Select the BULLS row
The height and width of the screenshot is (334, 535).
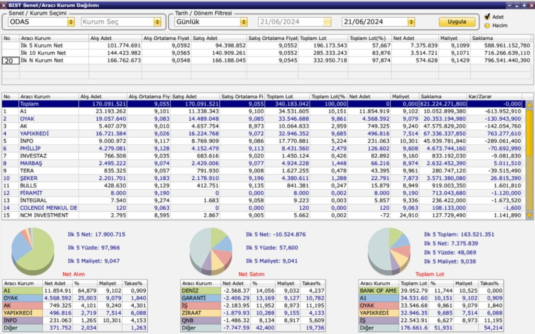(262, 186)
